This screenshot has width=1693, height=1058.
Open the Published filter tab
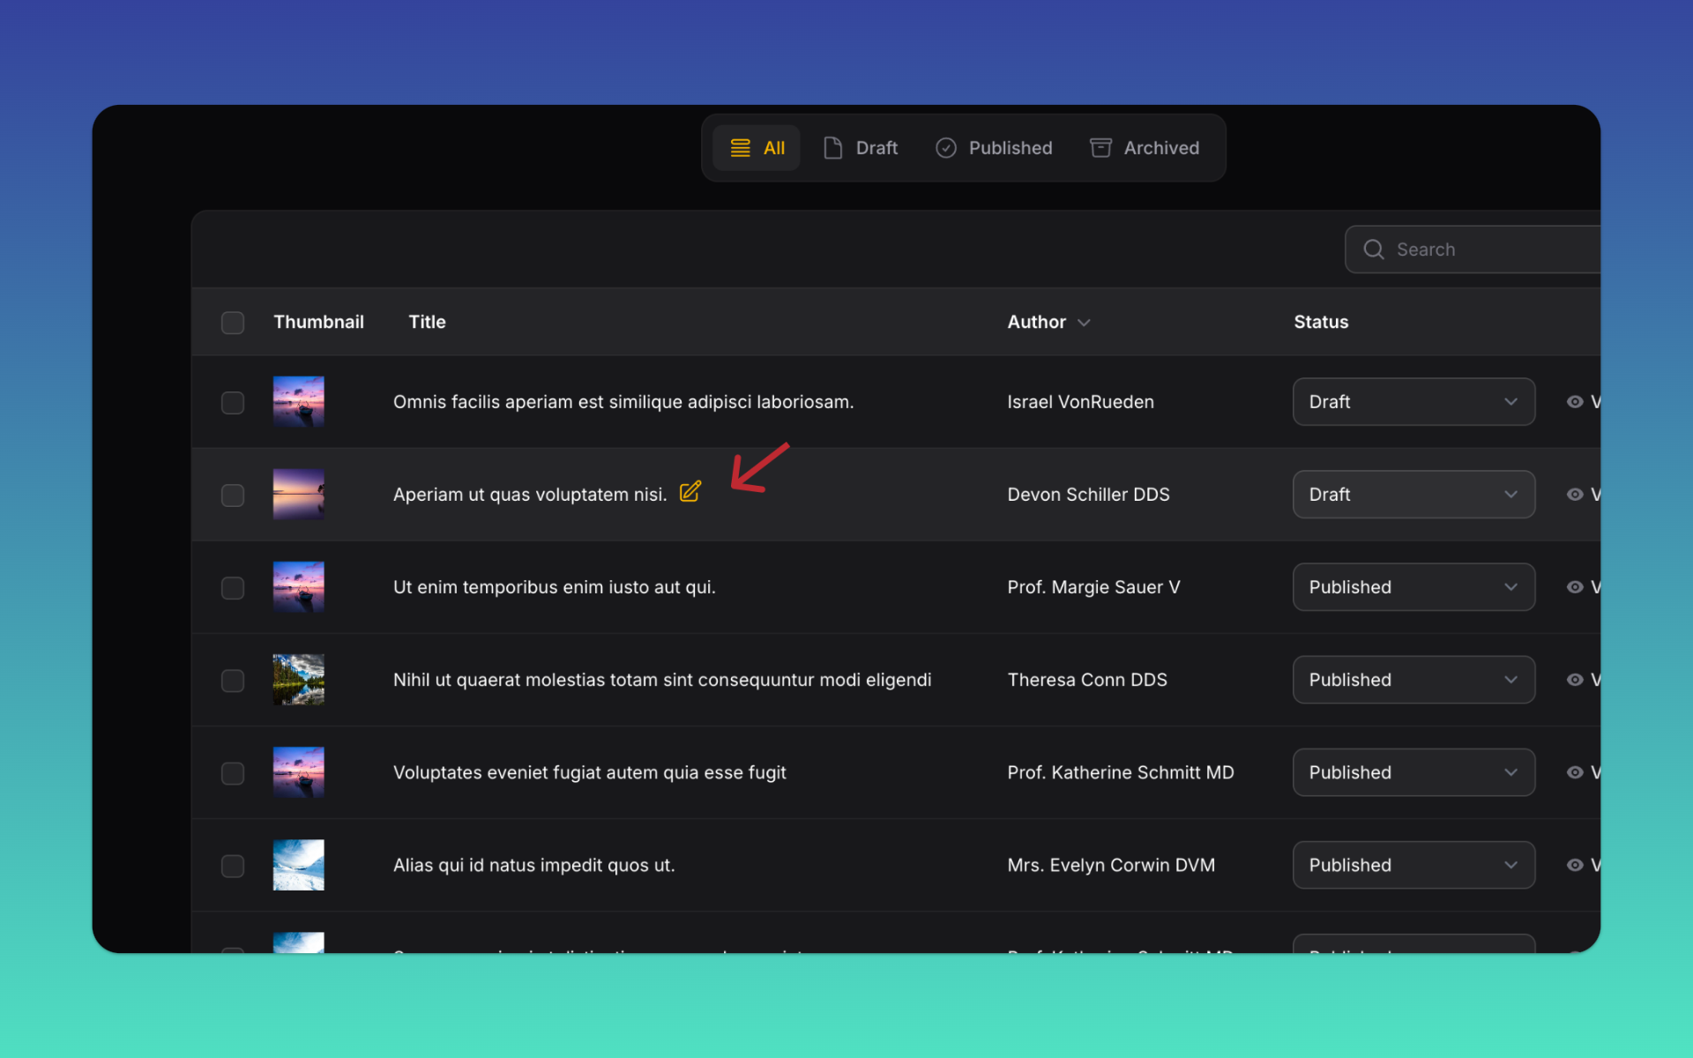coord(994,148)
